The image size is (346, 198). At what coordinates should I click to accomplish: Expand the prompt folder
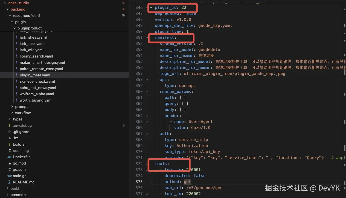[x=12, y=107]
